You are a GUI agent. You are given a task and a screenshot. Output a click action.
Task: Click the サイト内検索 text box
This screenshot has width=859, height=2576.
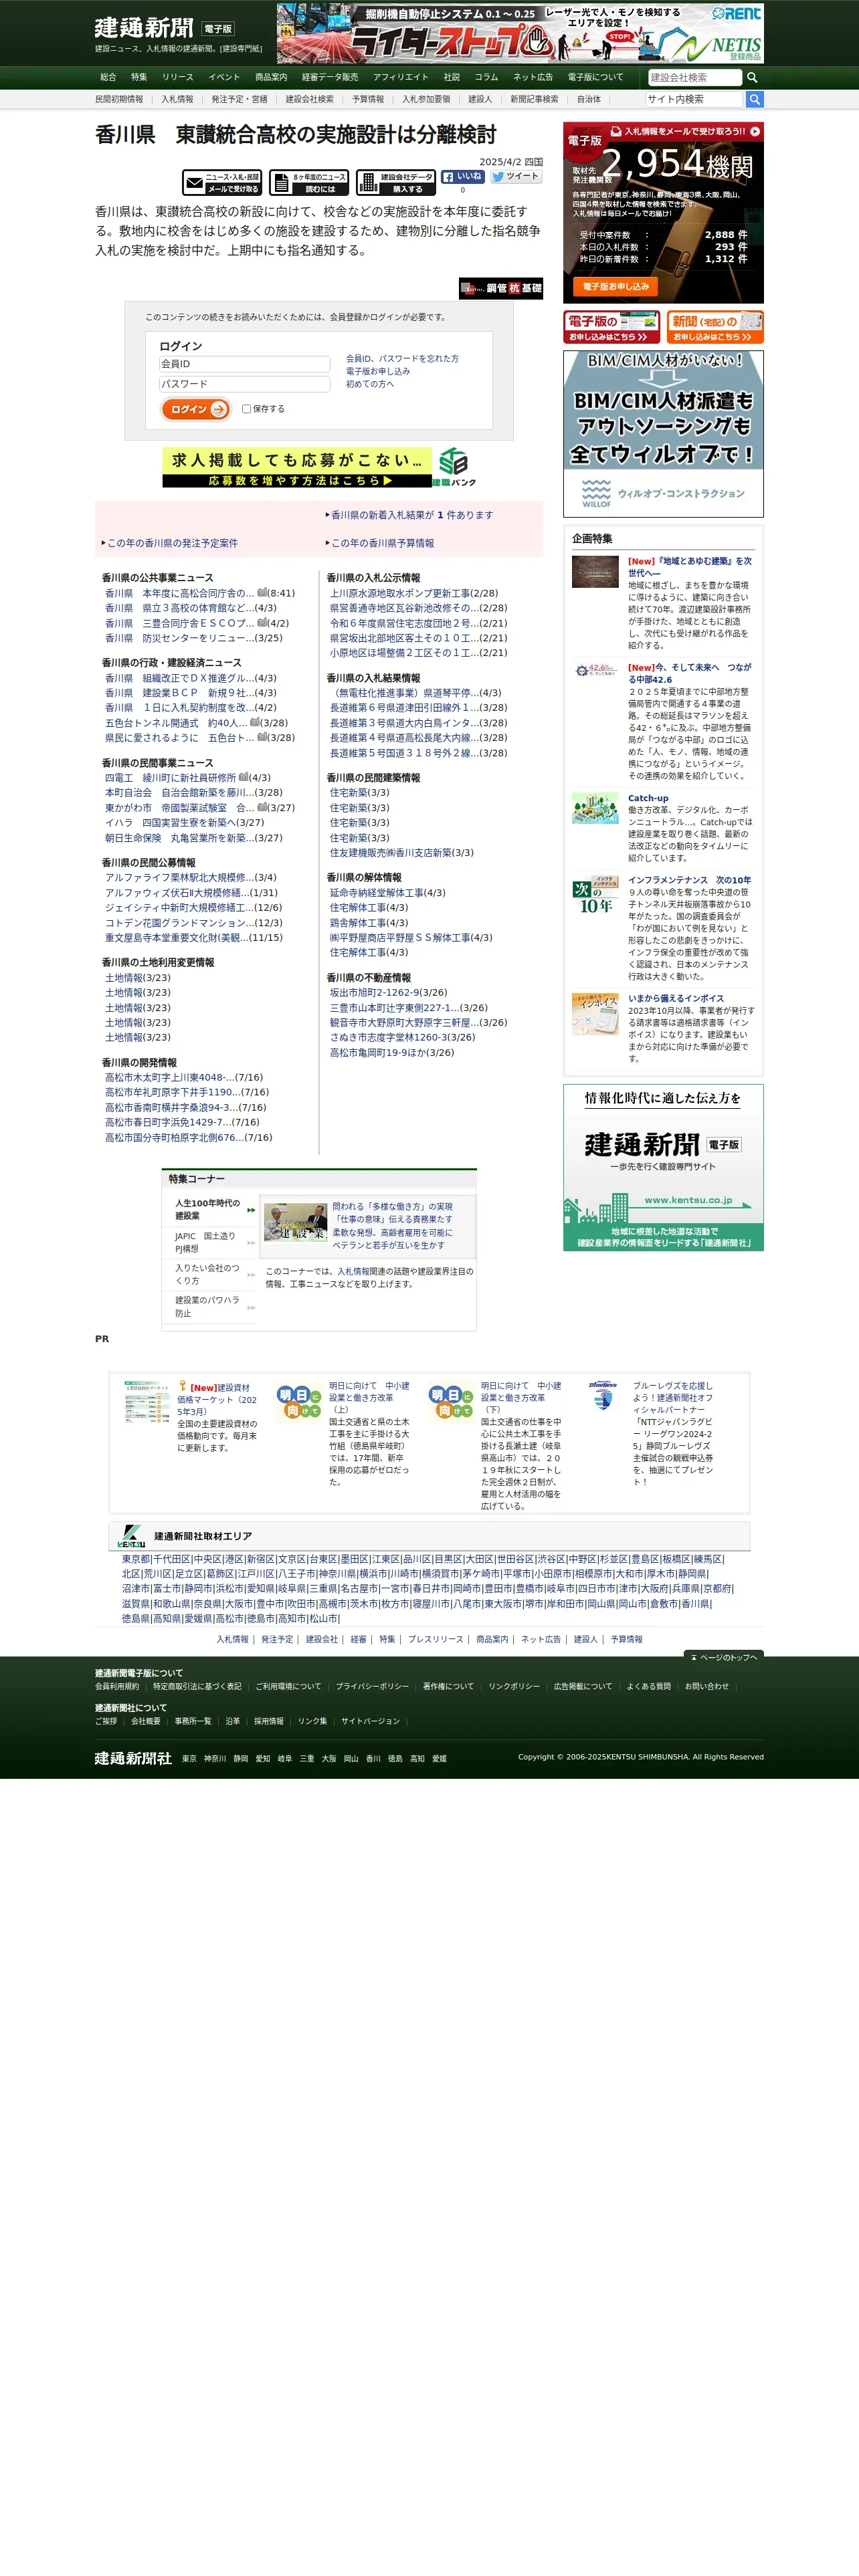pos(694,99)
